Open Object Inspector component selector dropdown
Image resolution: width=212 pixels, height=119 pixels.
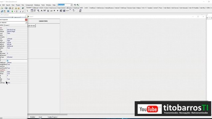(26, 22)
